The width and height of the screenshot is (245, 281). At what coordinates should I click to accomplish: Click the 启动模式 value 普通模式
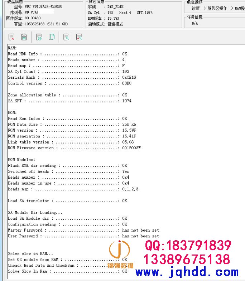[x=115, y=24]
